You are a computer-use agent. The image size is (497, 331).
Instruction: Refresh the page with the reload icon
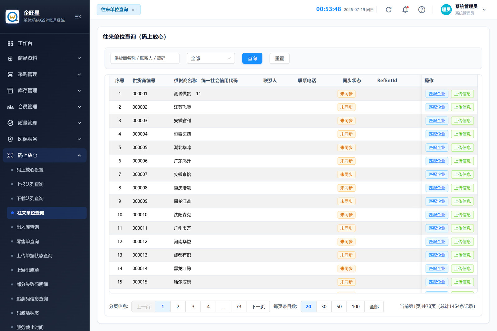coord(389,10)
